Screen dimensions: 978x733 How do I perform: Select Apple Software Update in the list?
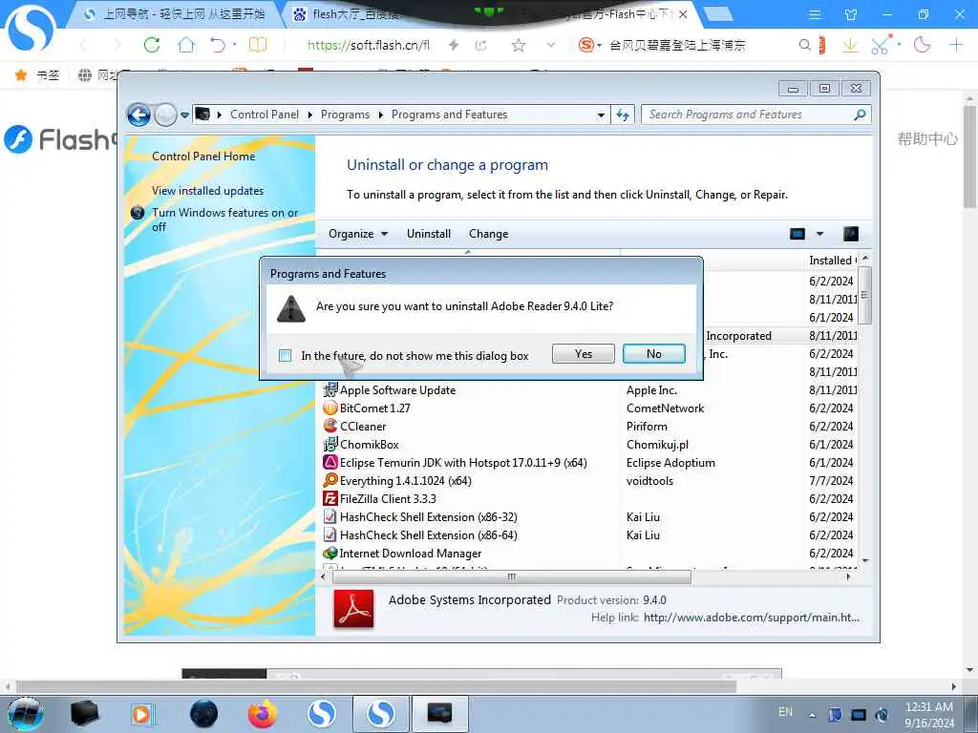click(x=397, y=390)
